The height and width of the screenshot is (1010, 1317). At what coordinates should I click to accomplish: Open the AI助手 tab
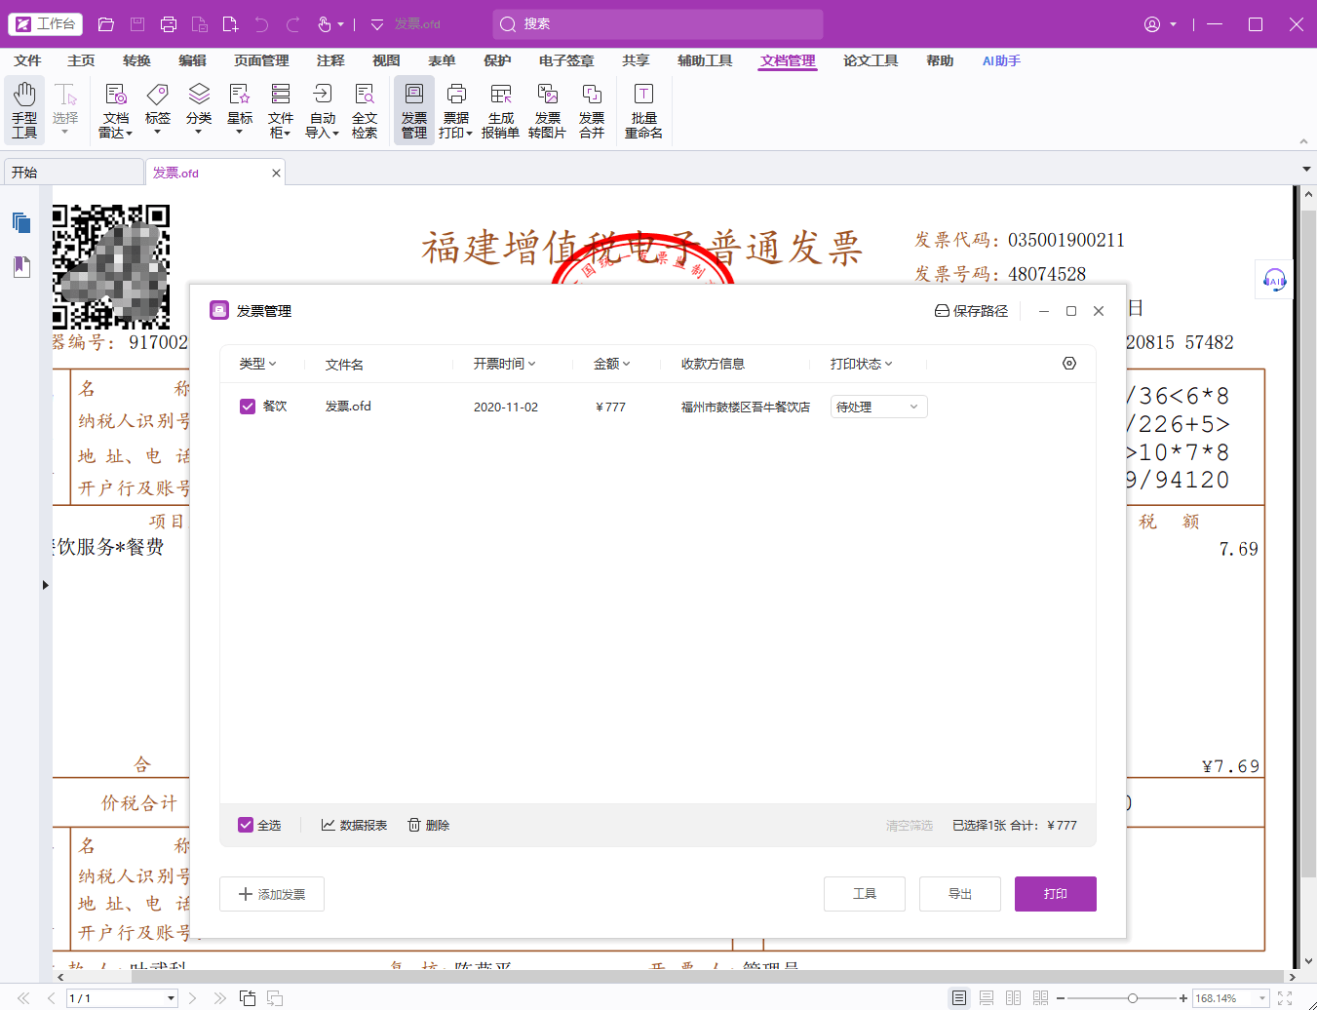click(x=1001, y=60)
